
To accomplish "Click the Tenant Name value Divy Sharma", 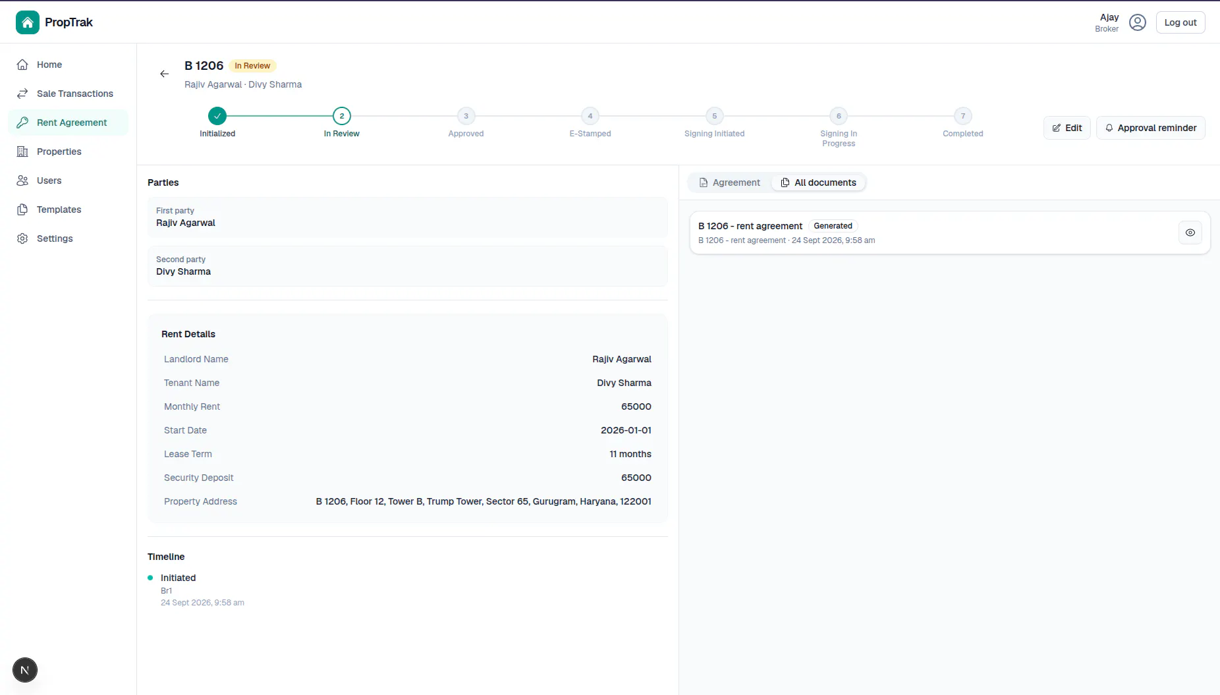I will 624,383.
